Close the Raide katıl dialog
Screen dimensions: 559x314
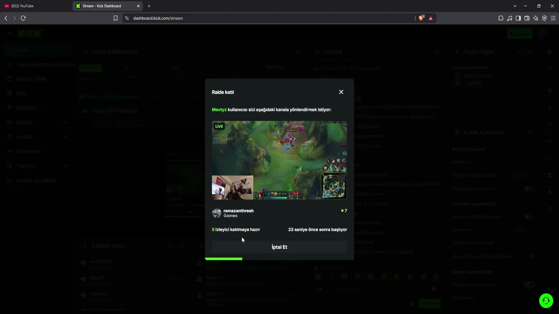[x=341, y=92]
